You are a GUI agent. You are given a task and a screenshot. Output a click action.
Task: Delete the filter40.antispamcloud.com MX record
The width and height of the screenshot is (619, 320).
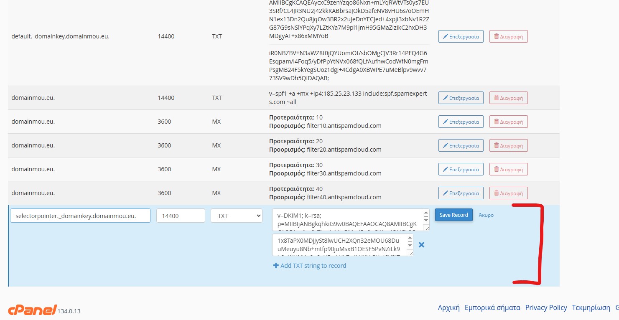[x=508, y=193]
